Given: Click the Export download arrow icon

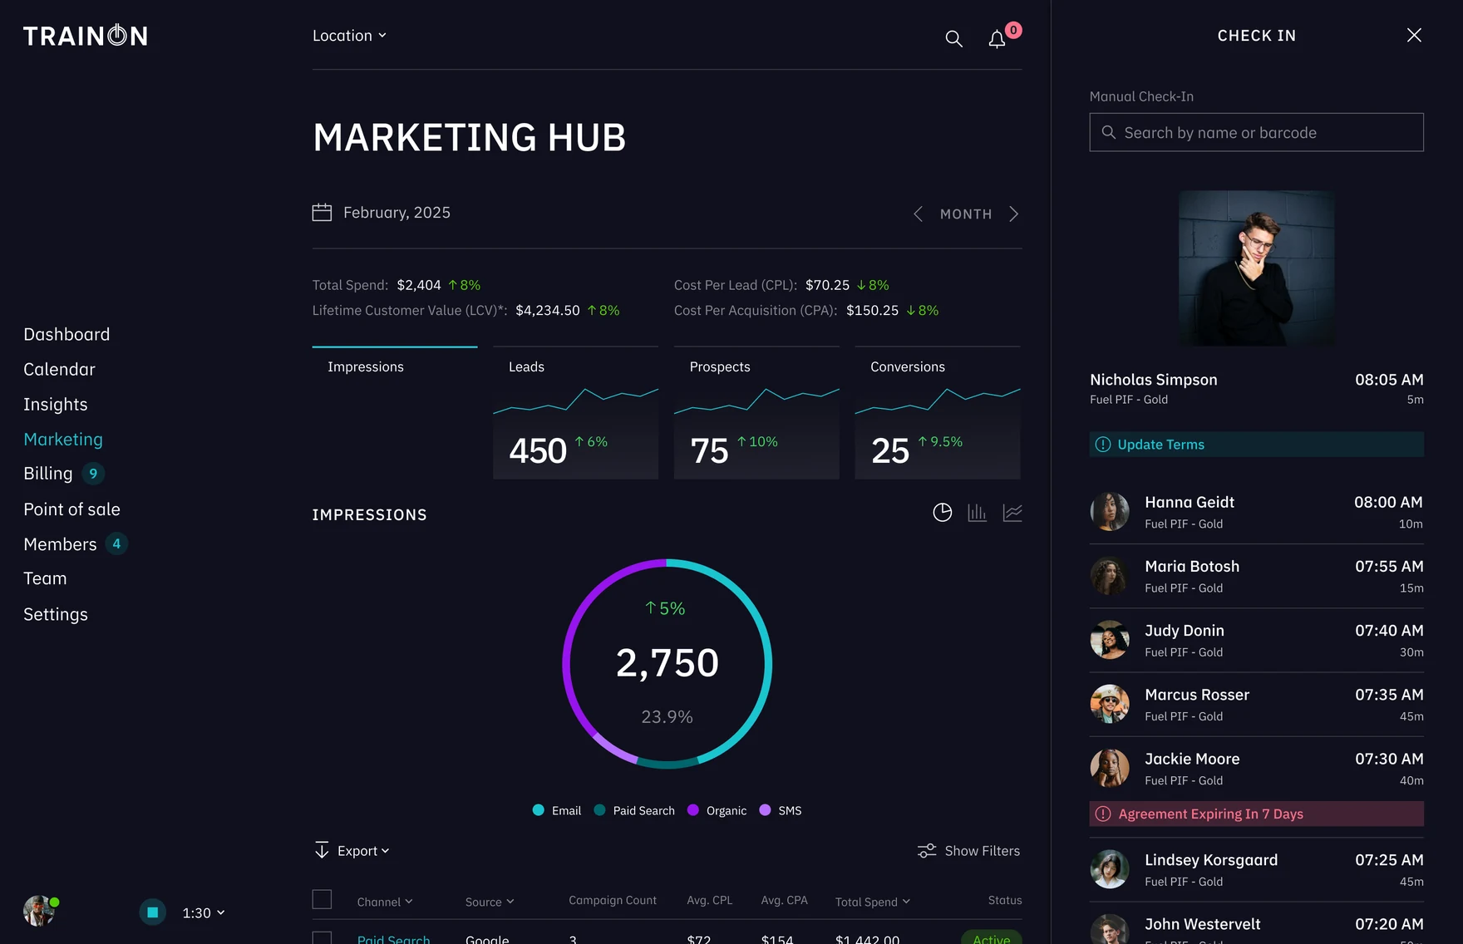Looking at the screenshot, I should [x=322, y=850].
